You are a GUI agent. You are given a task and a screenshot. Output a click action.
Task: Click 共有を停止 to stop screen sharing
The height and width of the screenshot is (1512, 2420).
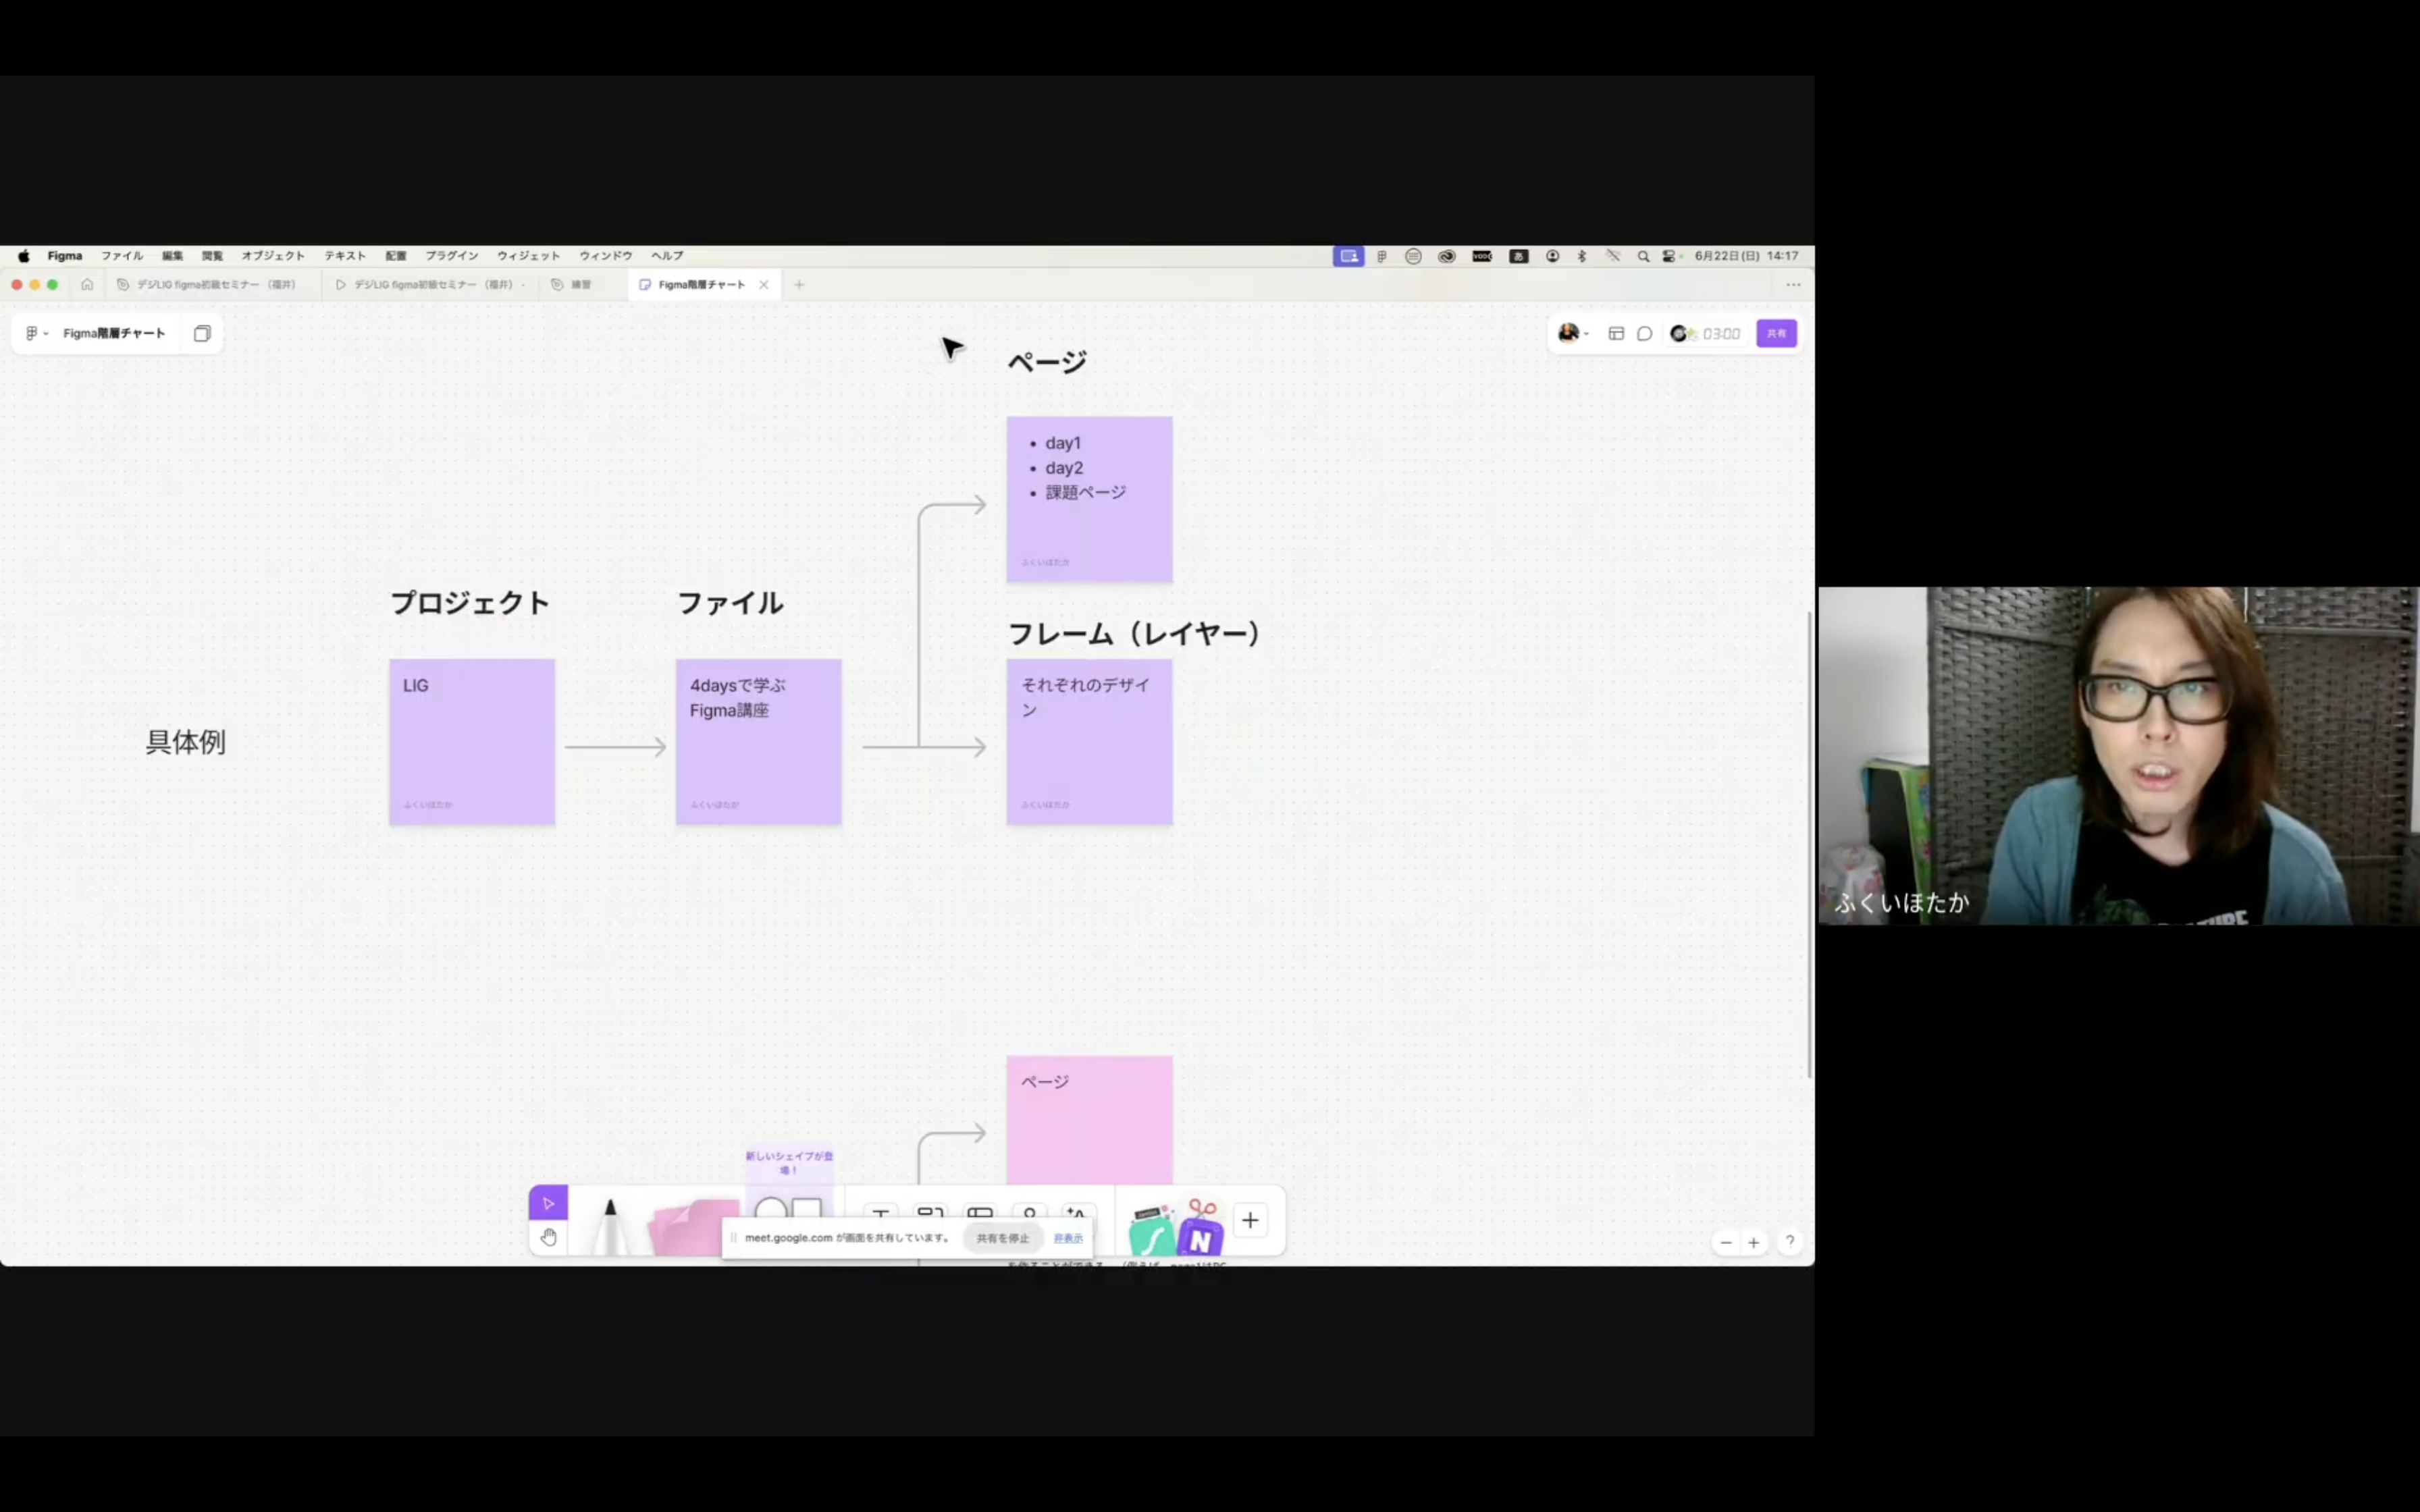coord(1002,1238)
